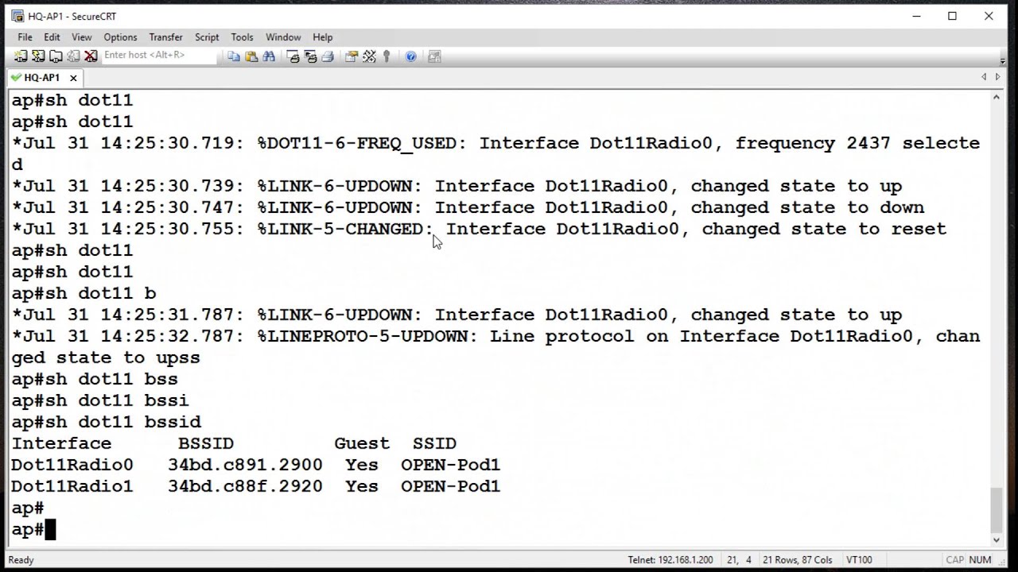Click the terminal vertical scrollbar thumb
Screen dimensions: 1018x572
pos(996,508)
